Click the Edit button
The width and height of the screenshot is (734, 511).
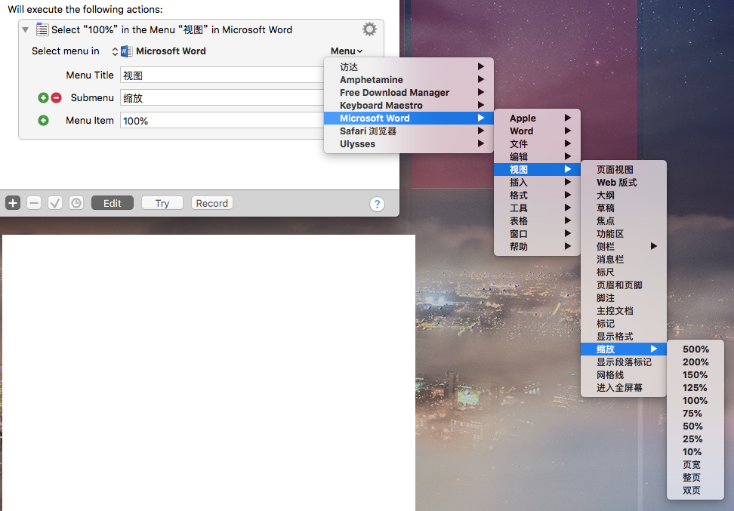pyautogui.click(x=112, y=202)
